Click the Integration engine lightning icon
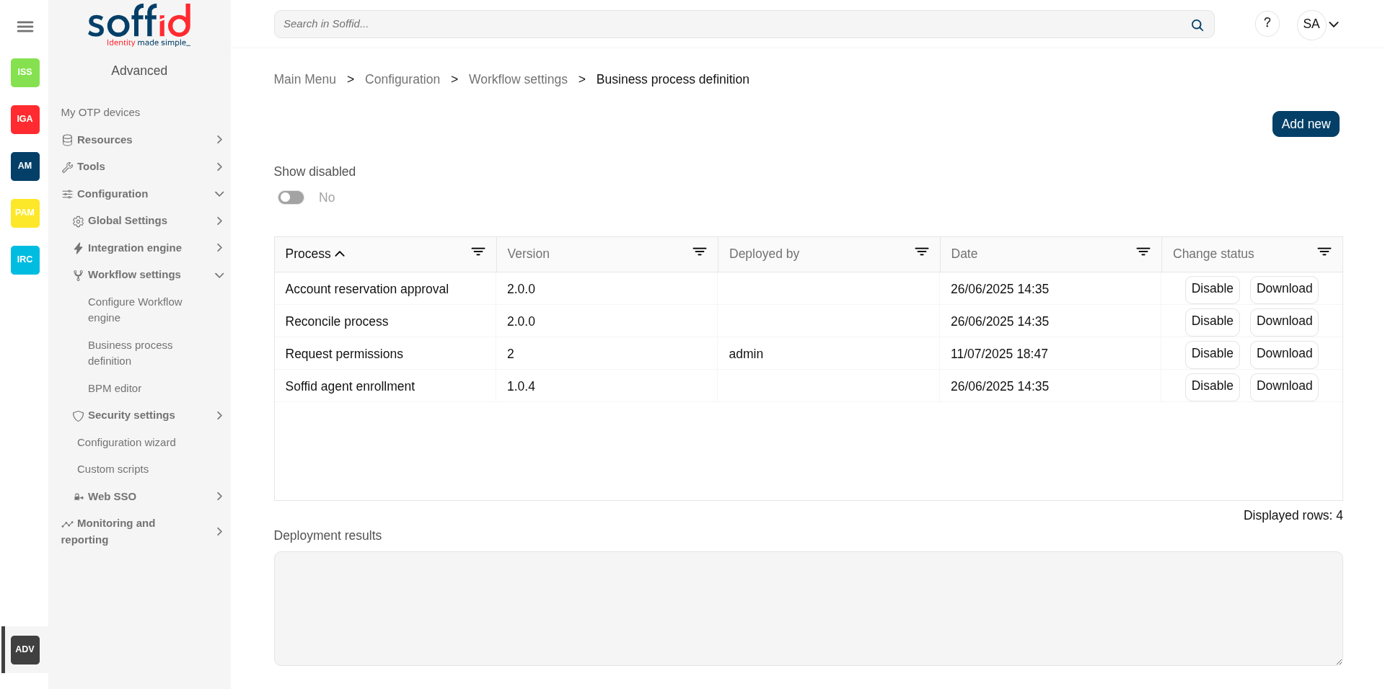The width and height of the screenshot is (1385, 689). click(x=78, y=248)
